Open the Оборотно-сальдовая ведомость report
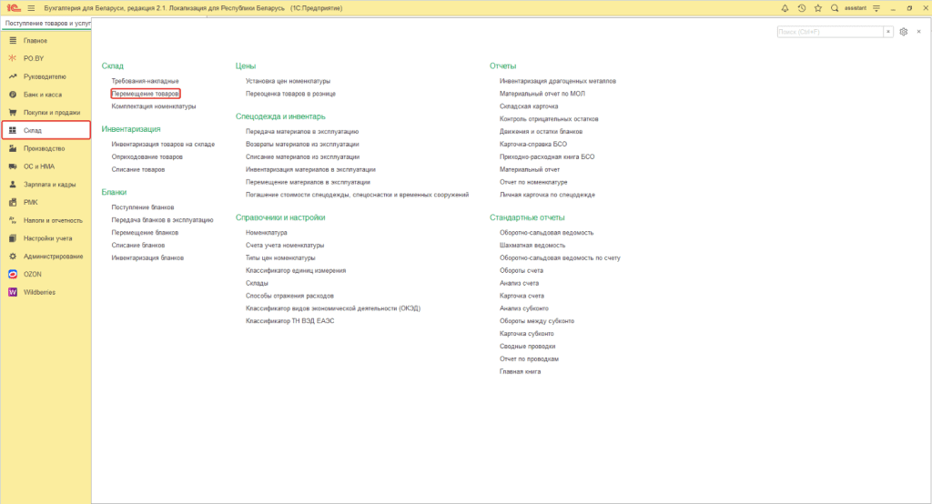The height and width of the screenshot is (504, 932). 546,233
